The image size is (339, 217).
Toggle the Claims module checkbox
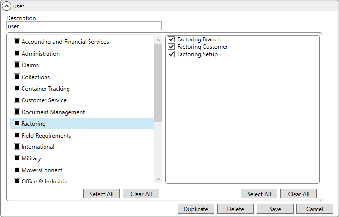[x=17, y=65]
